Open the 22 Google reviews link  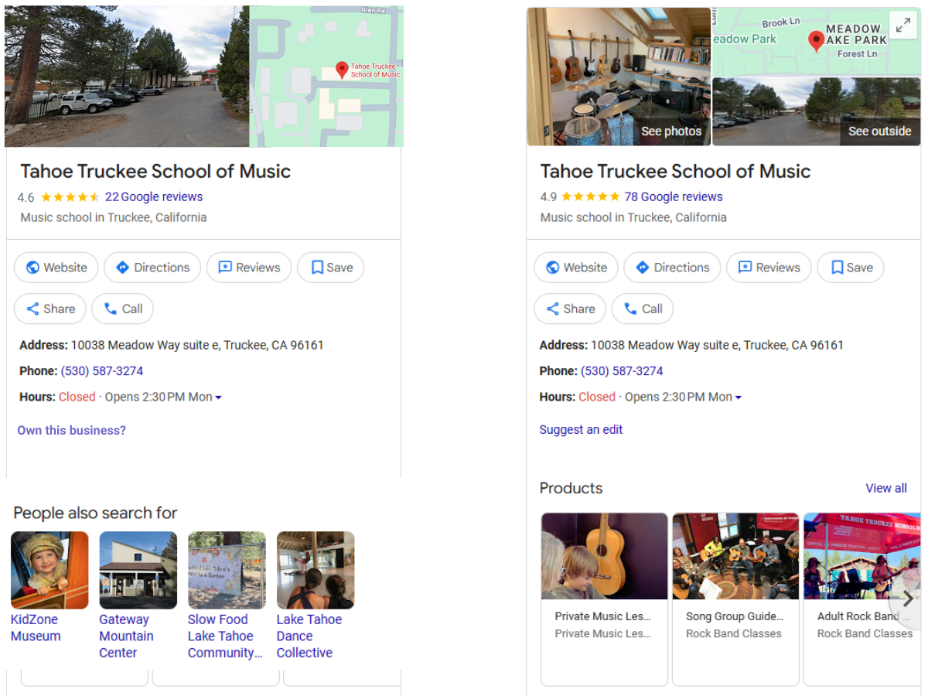point(154,196)
